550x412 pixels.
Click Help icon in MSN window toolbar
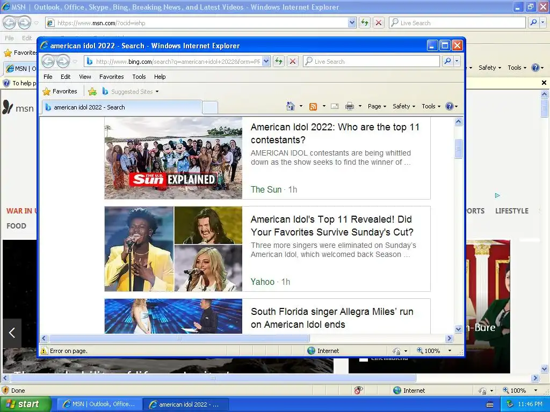pyautogui.click(x=535, y=68)
